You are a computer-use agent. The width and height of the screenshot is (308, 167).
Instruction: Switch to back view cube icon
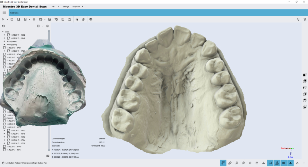[x=305, y=81]
